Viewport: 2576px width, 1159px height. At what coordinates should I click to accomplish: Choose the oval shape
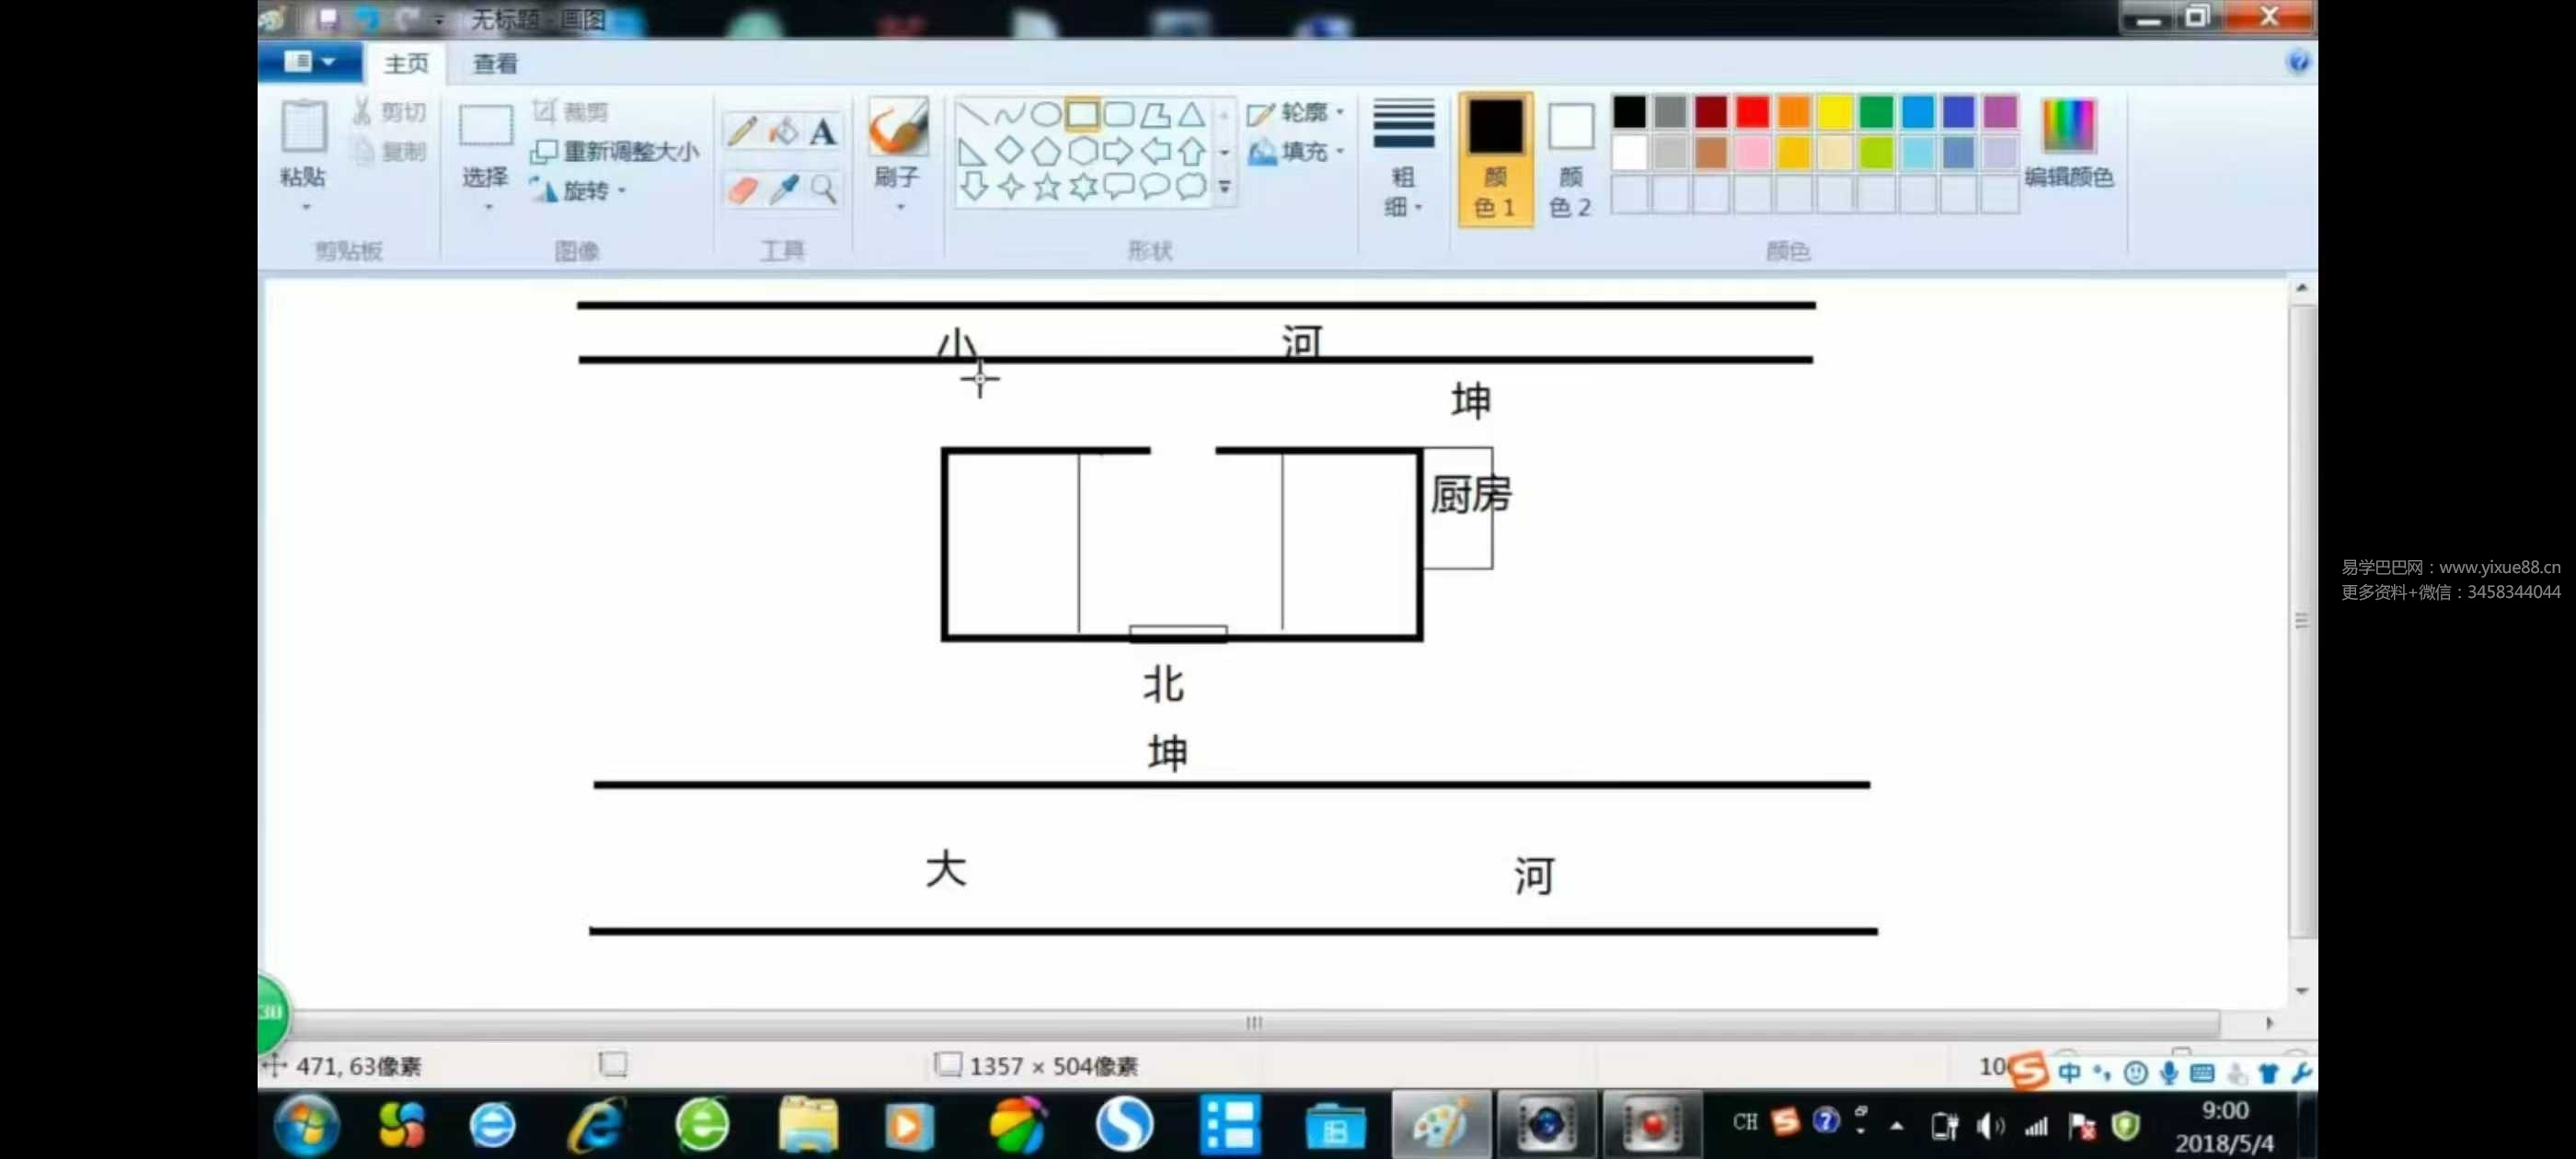pyautogui.click(x=1046, y=114)
